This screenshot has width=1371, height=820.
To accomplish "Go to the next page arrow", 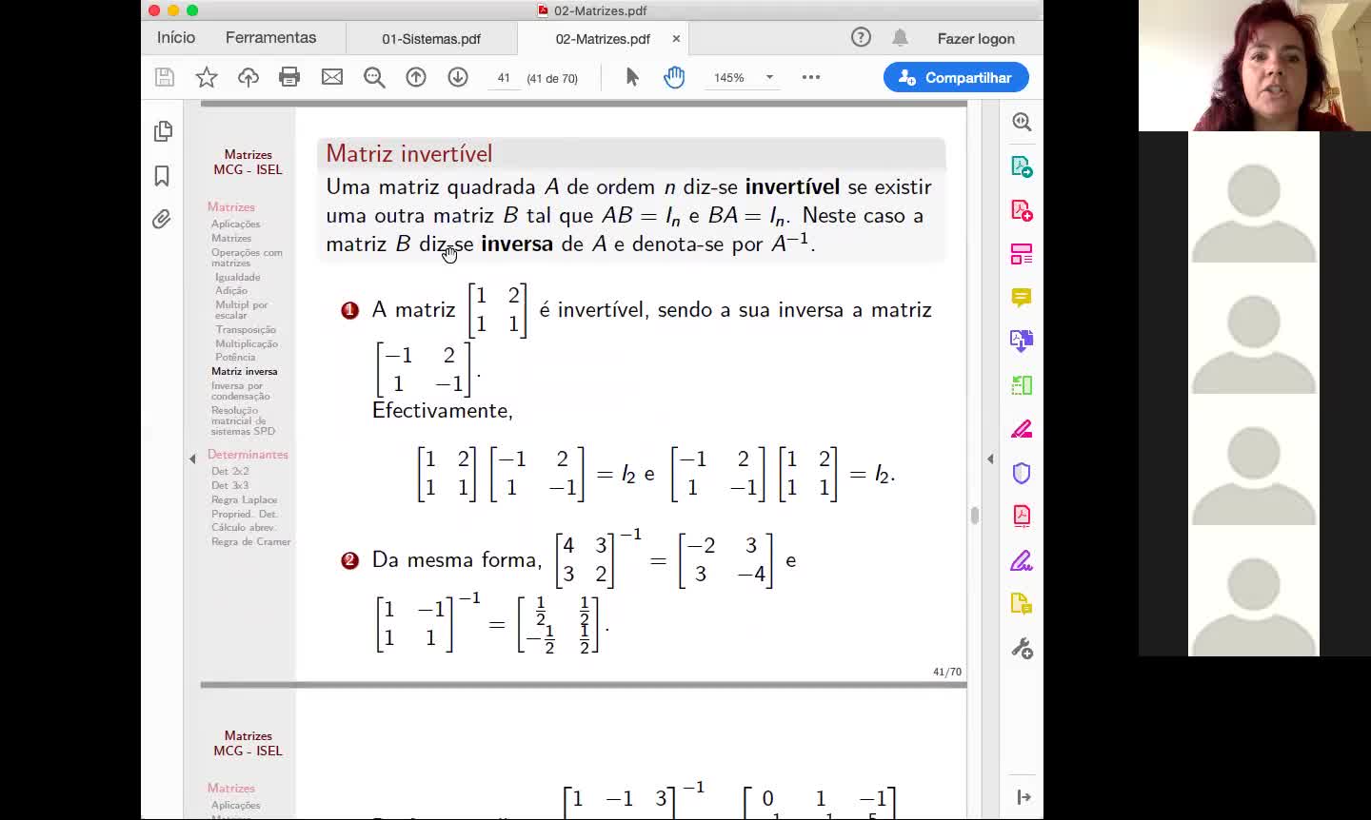I will 458,78.
